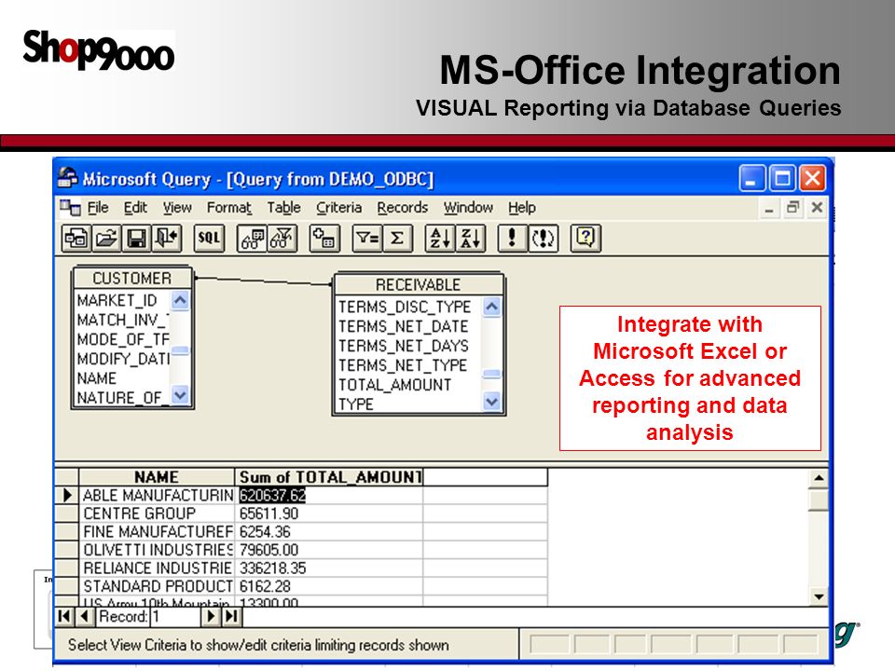Click the Query Now exclamation icon
895x671 pixels.
point(512,238)
